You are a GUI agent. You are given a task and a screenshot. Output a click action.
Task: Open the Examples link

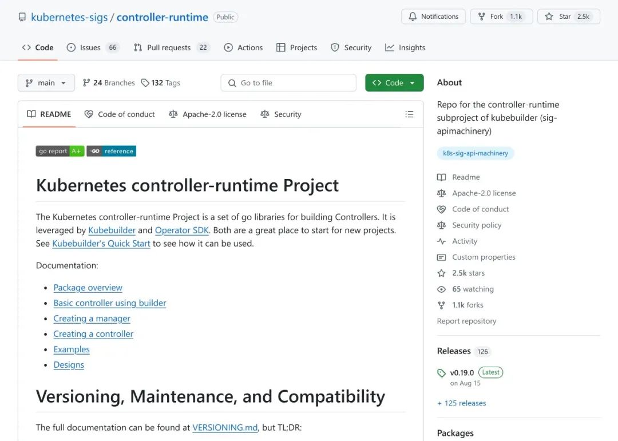(x=72, y=349)
